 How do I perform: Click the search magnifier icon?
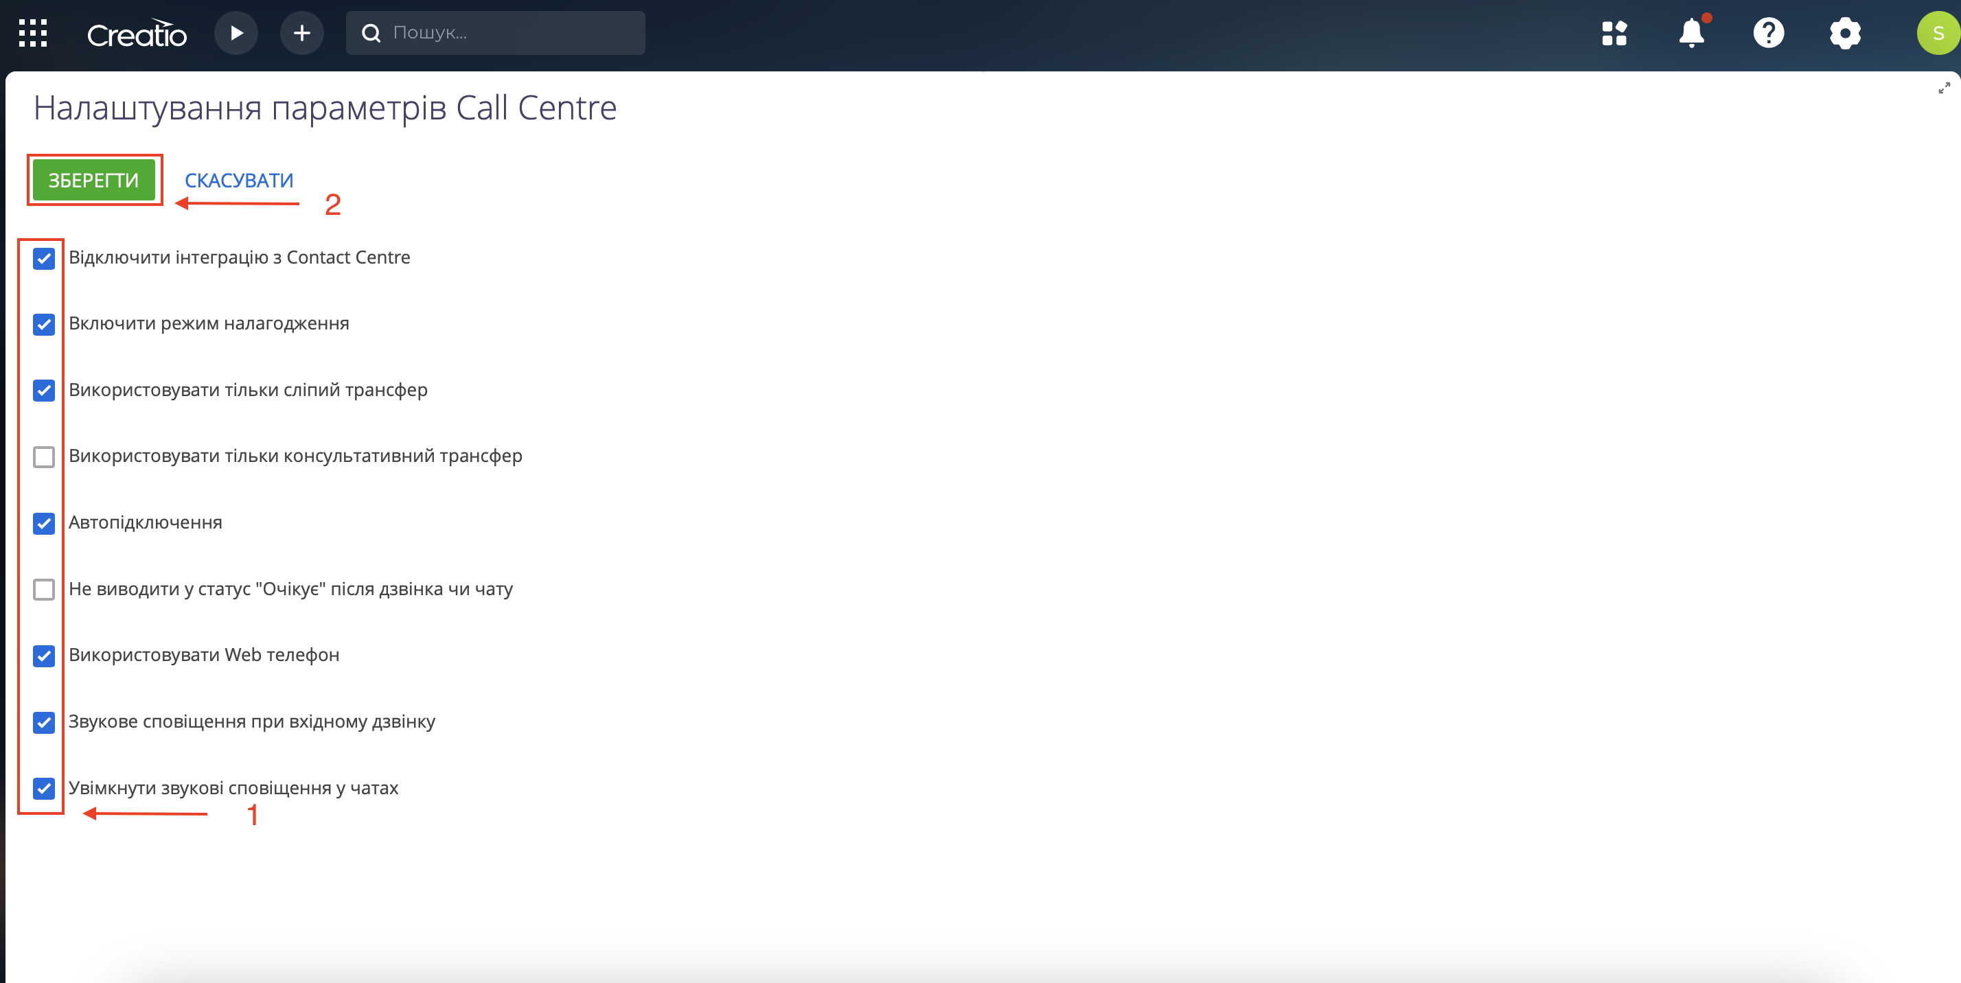click(x=371, y=33)
